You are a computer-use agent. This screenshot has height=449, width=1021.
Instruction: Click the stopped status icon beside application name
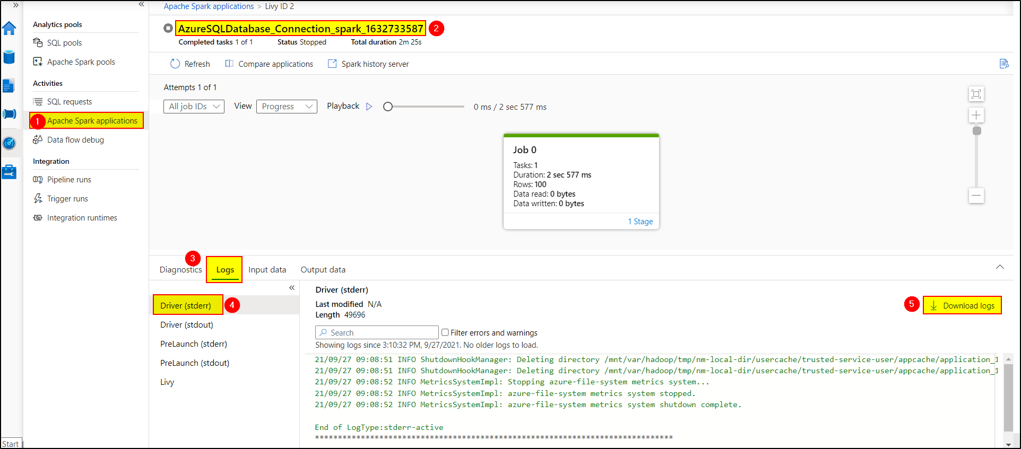click(168, 28)
